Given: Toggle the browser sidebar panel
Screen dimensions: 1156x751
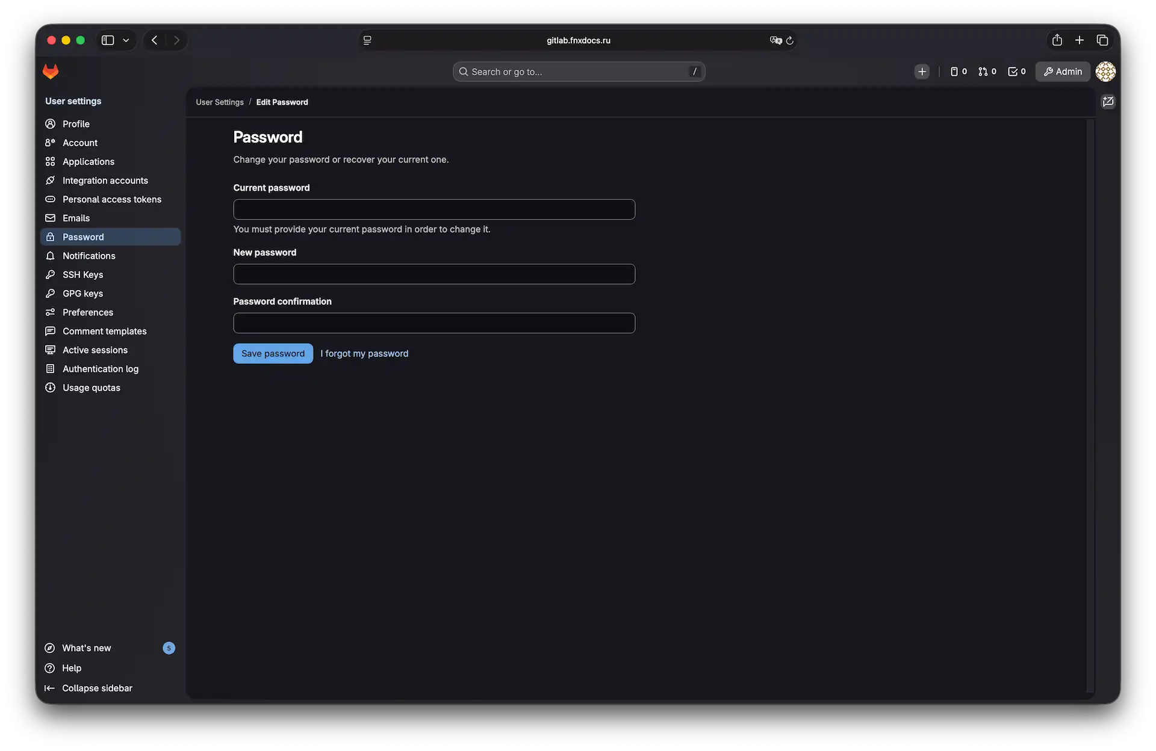Looking at the screenshot, I should [107, 40].
